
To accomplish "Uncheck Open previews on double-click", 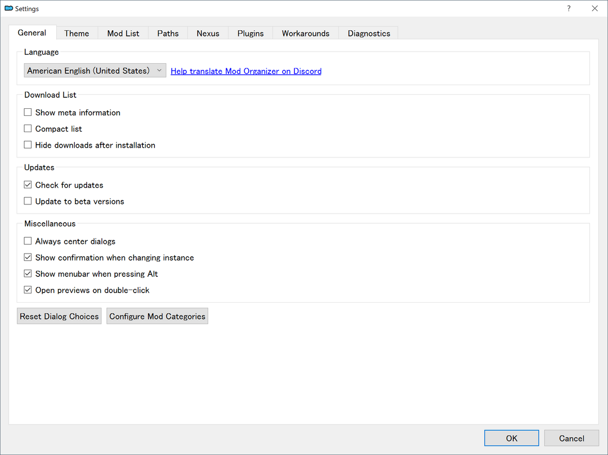I will point(28,290).
